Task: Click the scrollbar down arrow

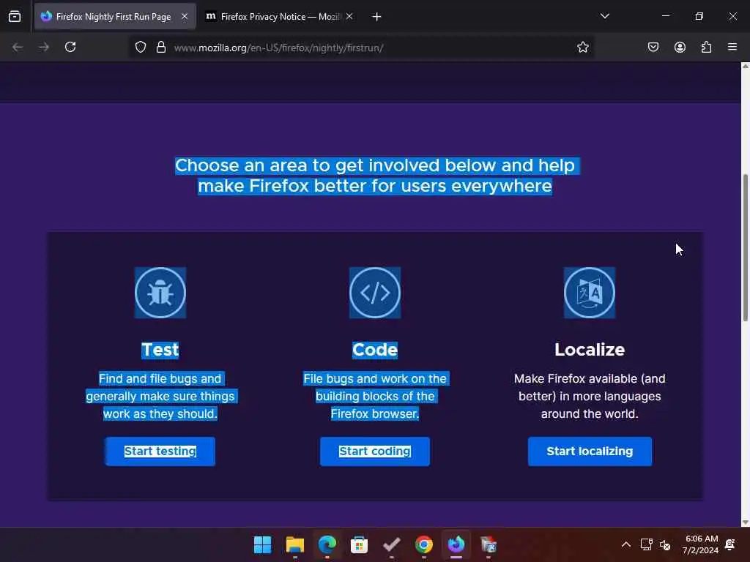Action: [745, 522]
